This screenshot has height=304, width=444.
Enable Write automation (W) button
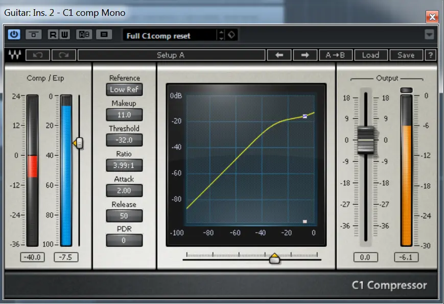pos(63,35)
